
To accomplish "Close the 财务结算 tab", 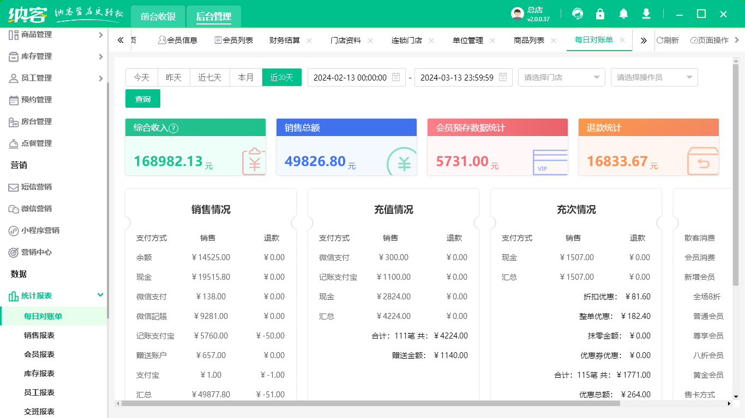I will click(x=309, y=40).
